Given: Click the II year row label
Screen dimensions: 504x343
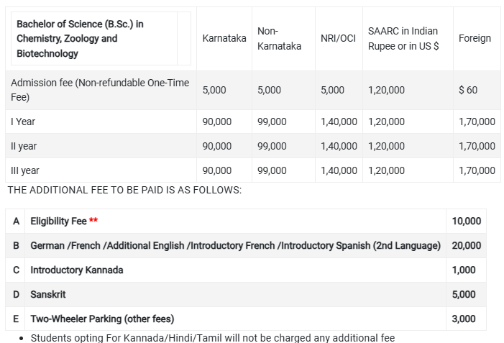Looking at the screenshot, I should pos(24,146).
